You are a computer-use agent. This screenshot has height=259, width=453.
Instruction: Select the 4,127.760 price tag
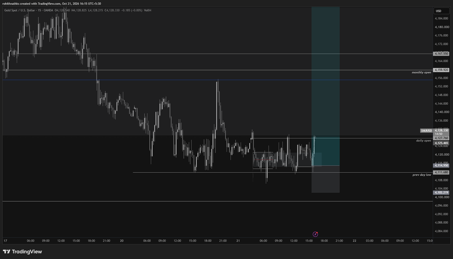click(x=441, y=138)
